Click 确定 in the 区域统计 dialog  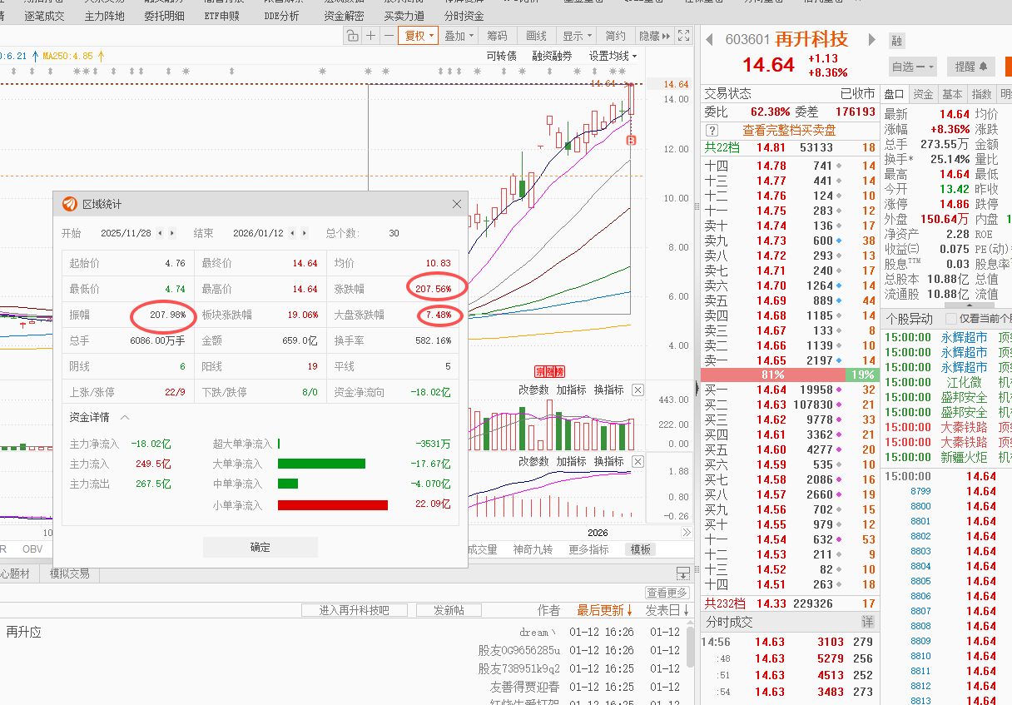(x=260, y=547)
